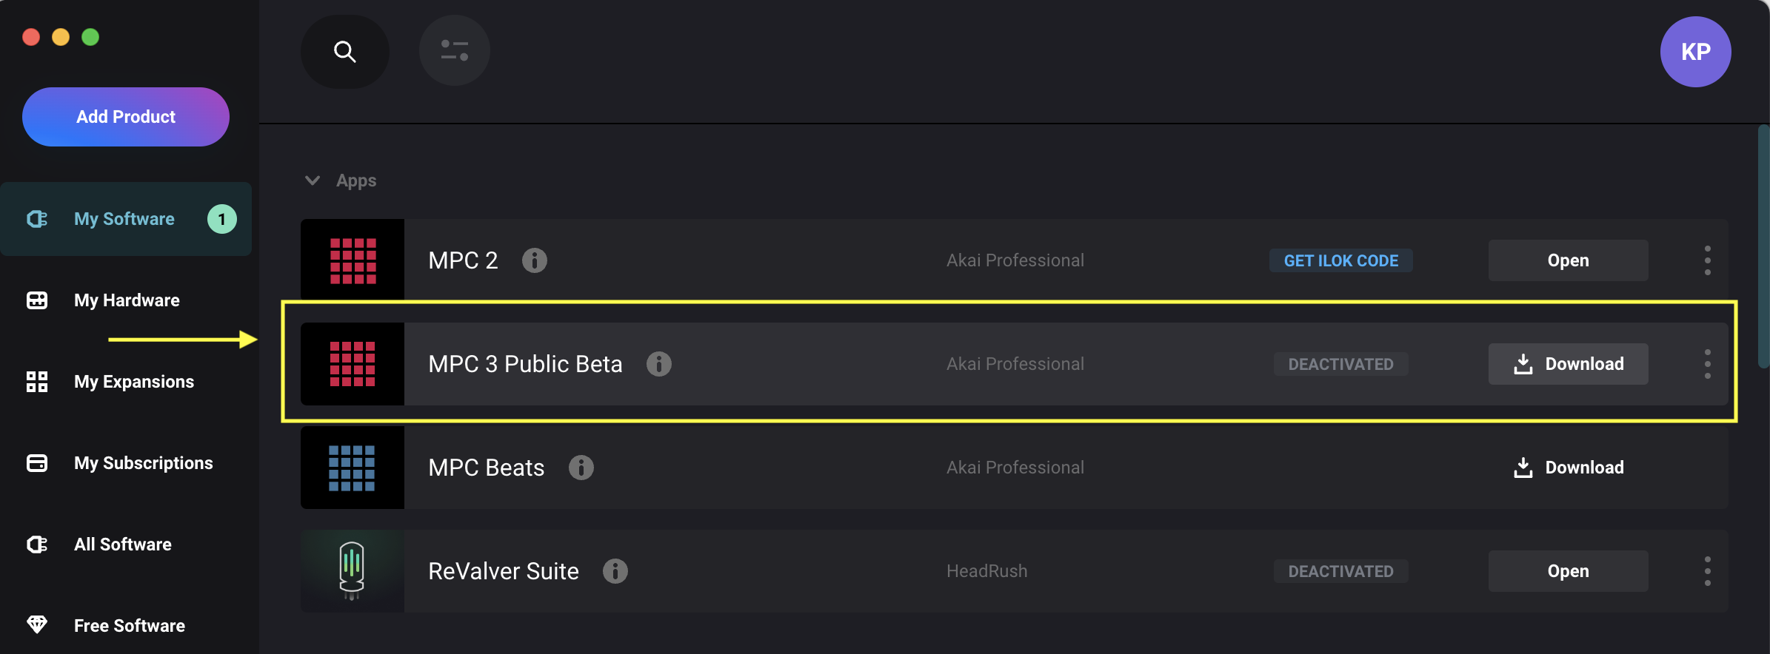Image resolution: width=1770 pixels, height=654 pixels.
Task: Select Free Software in sidebar
Action: 130,626
